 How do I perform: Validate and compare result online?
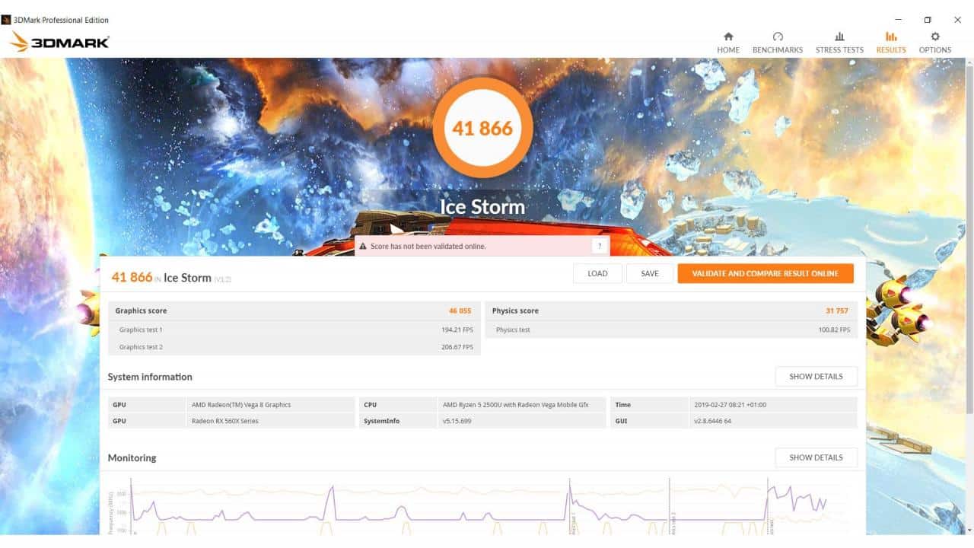point(765,273)
